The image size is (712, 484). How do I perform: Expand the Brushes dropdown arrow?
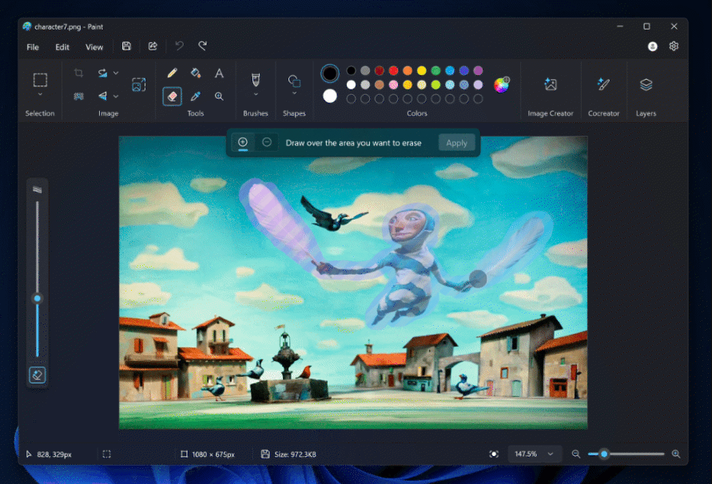pyautogui.click(x=256, y=94)
